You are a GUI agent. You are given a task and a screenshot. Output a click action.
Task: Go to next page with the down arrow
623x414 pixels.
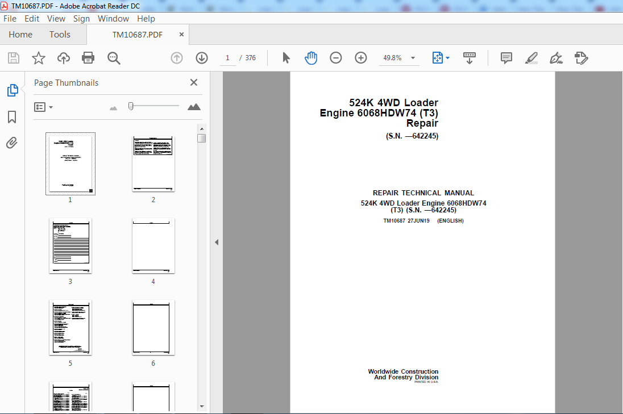click(x=202, y=58)
